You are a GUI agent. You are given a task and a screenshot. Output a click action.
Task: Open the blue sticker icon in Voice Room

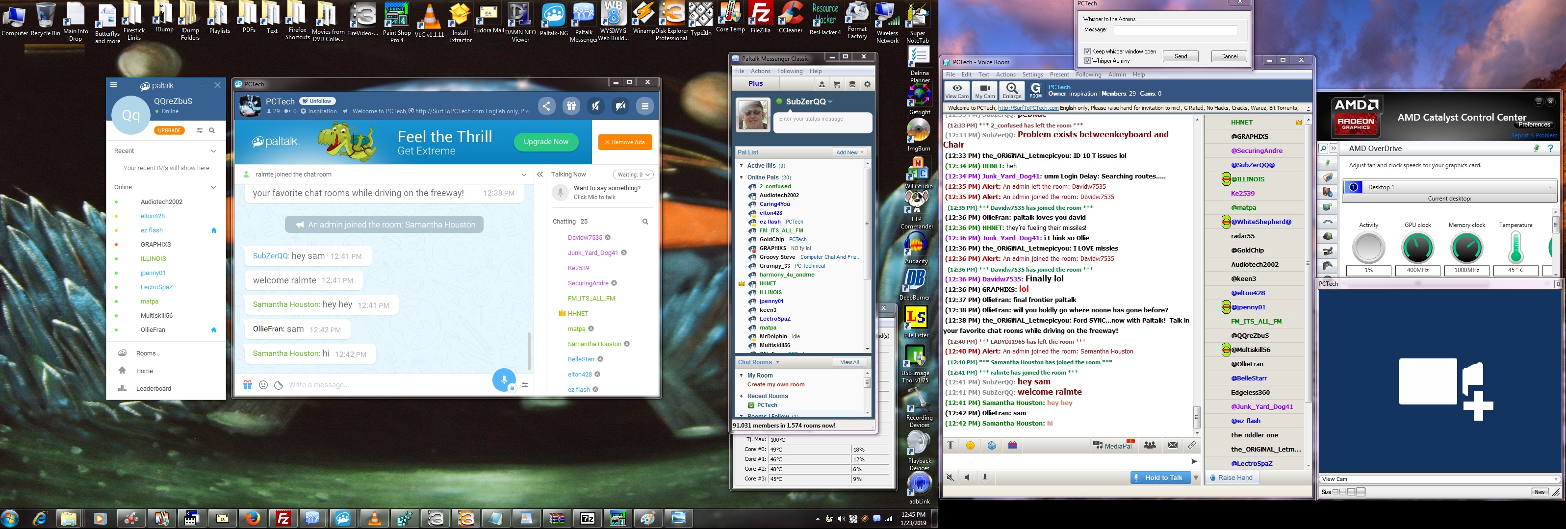tap(992, 445)
